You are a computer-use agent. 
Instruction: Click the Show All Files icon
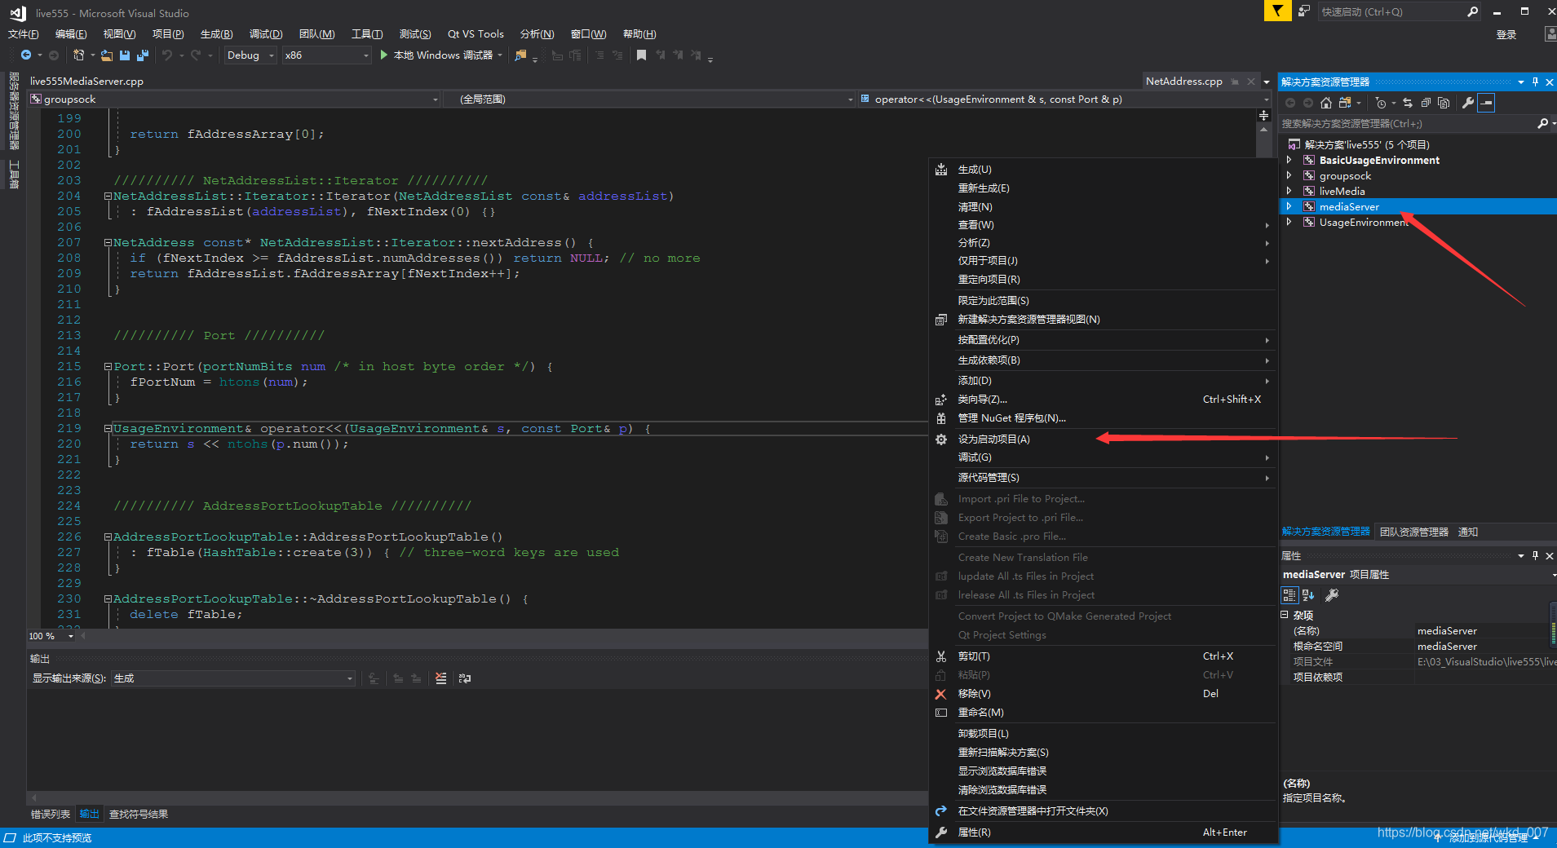click(x=1444, y=103)
